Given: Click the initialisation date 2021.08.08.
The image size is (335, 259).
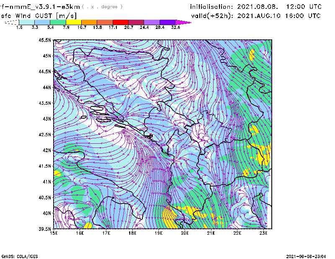Looking at the screenshot, I should (x=258, y=7).
